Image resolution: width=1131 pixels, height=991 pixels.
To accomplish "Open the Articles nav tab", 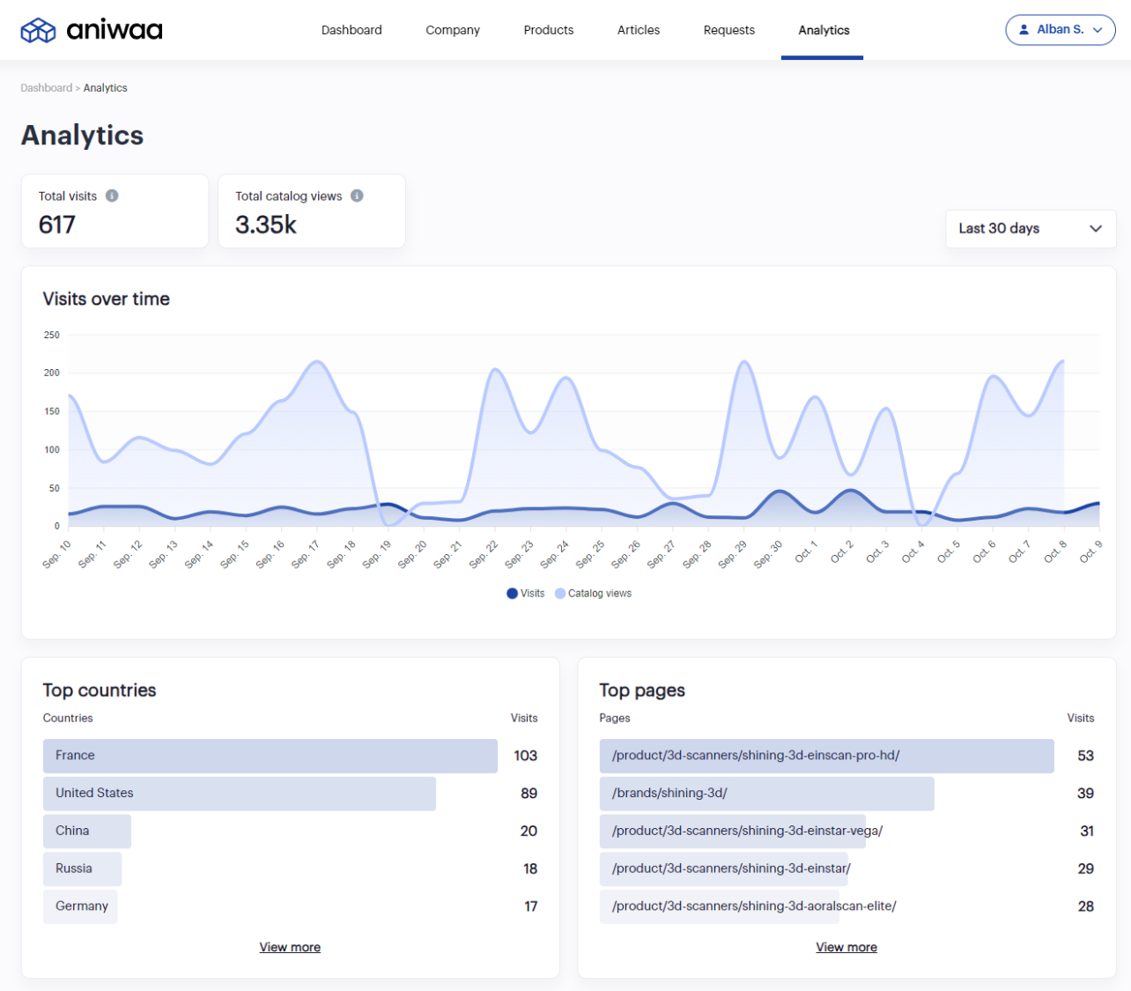I will (x=639, y=30).
